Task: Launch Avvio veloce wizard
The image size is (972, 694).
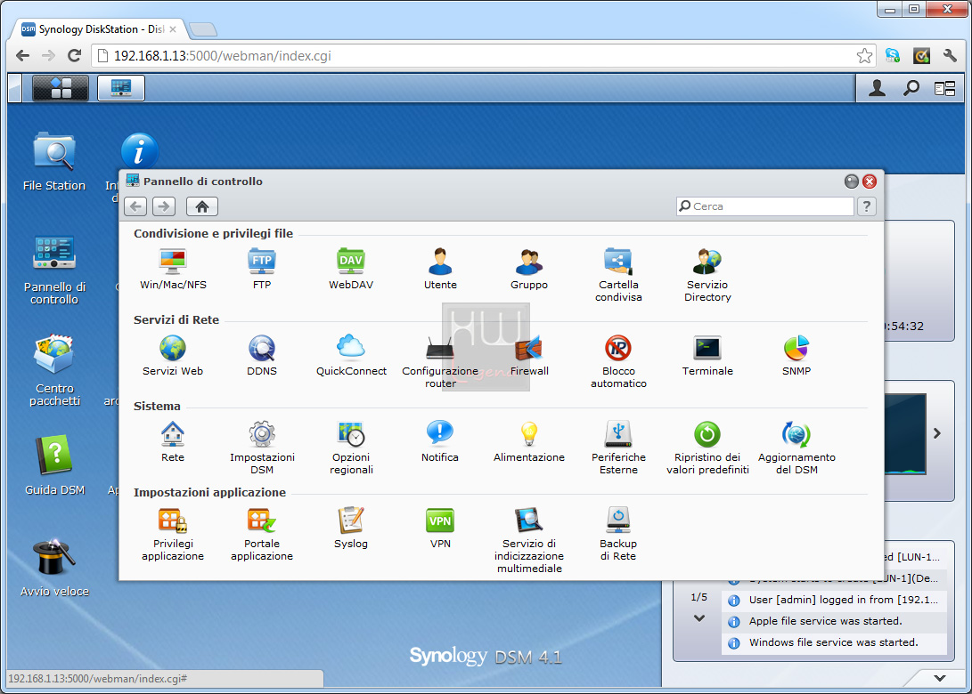Action: click(54, 567)
